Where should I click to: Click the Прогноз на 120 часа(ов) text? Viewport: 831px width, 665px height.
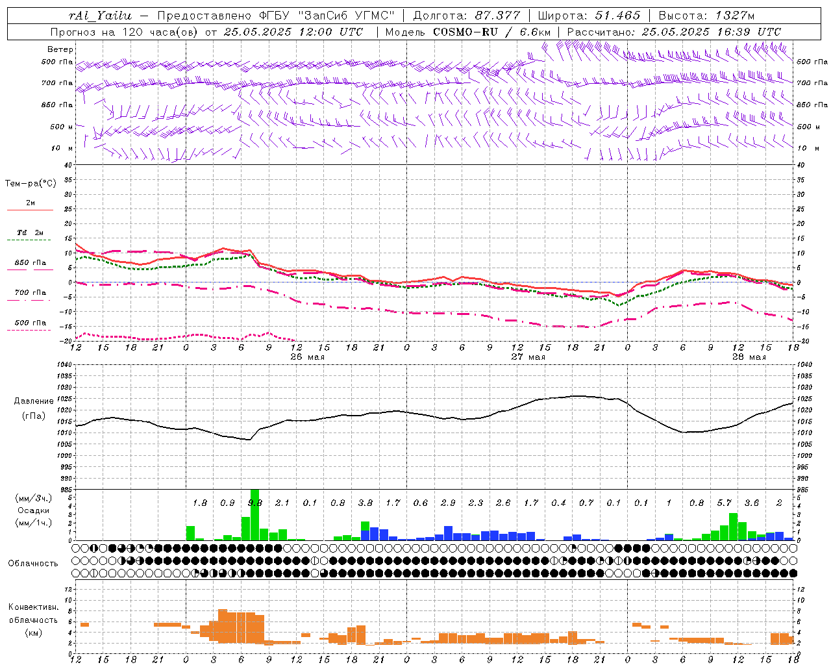[x=125, y=32]
